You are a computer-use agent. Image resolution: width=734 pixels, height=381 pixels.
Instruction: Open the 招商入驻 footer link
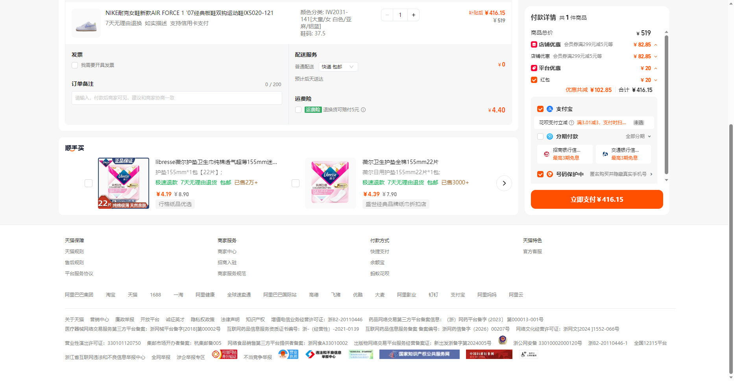[x=227, y=263]
